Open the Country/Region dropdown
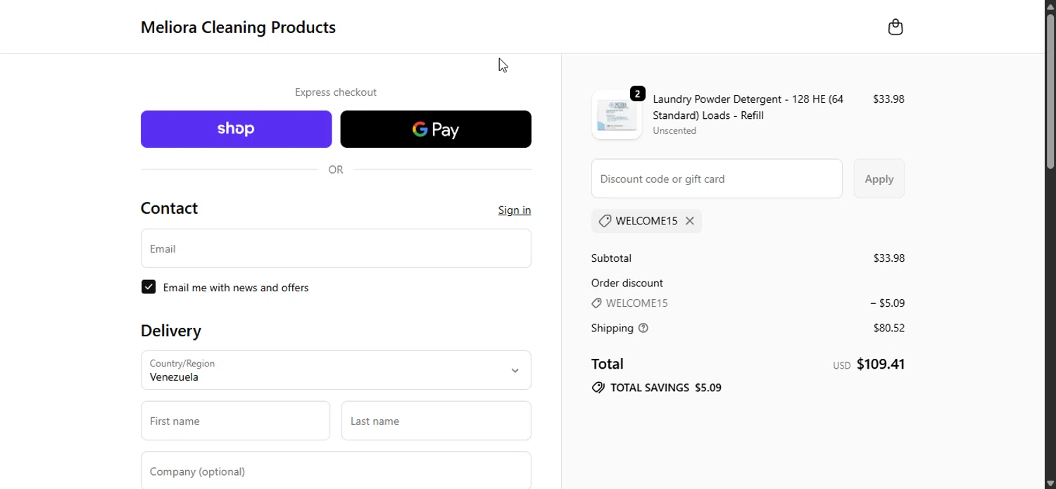Screen dimensions: 1056x489 (x=336, y=370)
